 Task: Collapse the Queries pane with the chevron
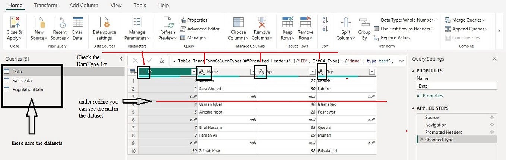121,59
